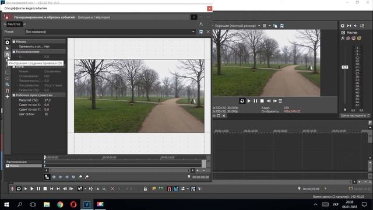Image resolution: width=373 pixels, height=210 pixels.
Task: Collapse the Путь property group
Action: pos(14,67)
